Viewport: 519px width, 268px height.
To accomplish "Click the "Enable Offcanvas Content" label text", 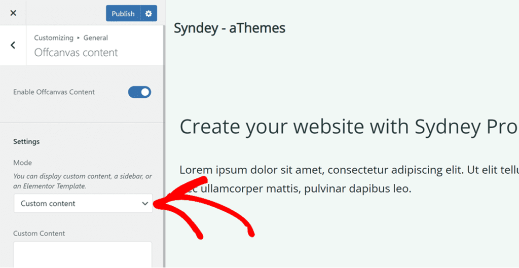I will pos(54,92).
